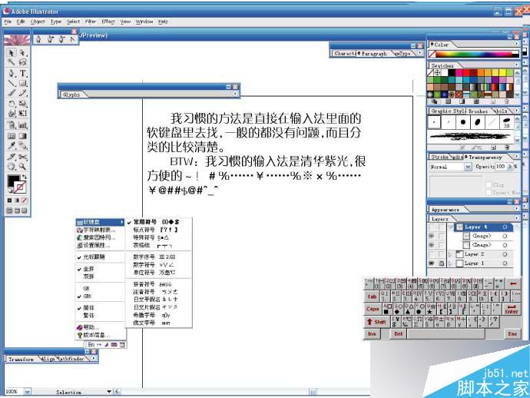The height and width of the screenshot is (398, 530).
Task: Tick the Clip checkbox
Action: (489, 184)
